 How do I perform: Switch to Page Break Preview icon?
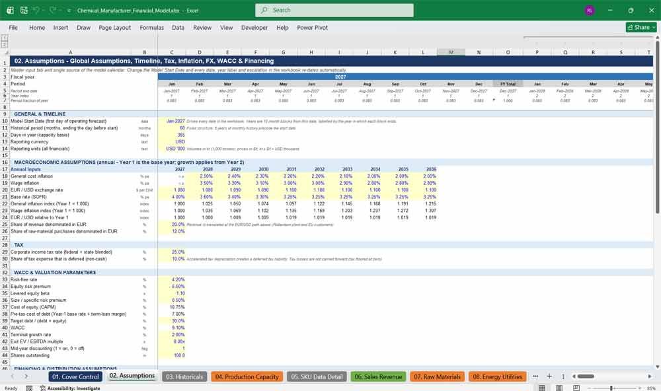[x=576, y=388]
